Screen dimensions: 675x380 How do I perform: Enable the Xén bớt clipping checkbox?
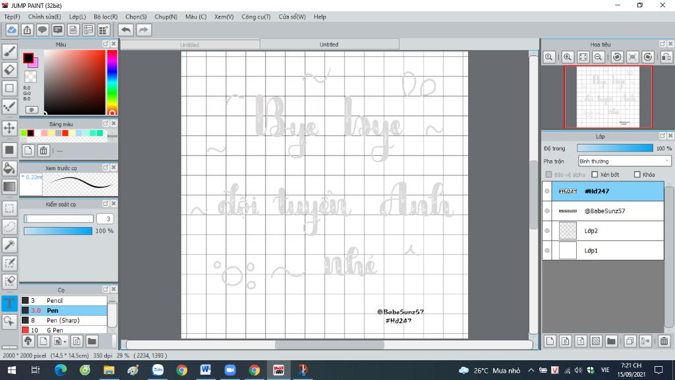click(595, 174)
